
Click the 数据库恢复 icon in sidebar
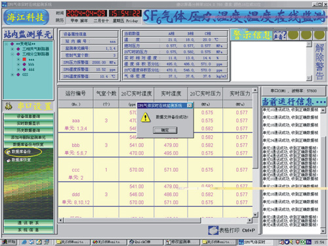tap(9, 160)
